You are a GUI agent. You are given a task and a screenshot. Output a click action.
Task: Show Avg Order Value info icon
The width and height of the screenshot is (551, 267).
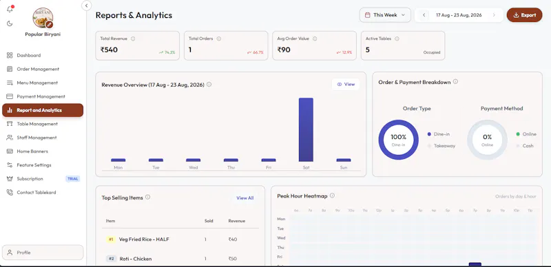coord(315,39)
